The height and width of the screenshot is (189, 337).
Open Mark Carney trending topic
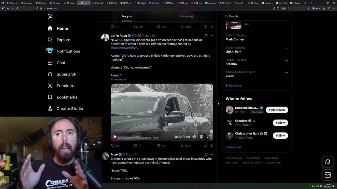point(235,39)
